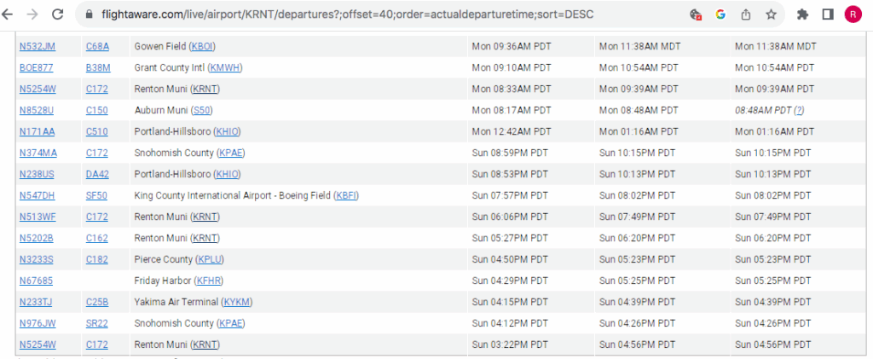Select aircraft type SR22 link

tap(97, 323)
